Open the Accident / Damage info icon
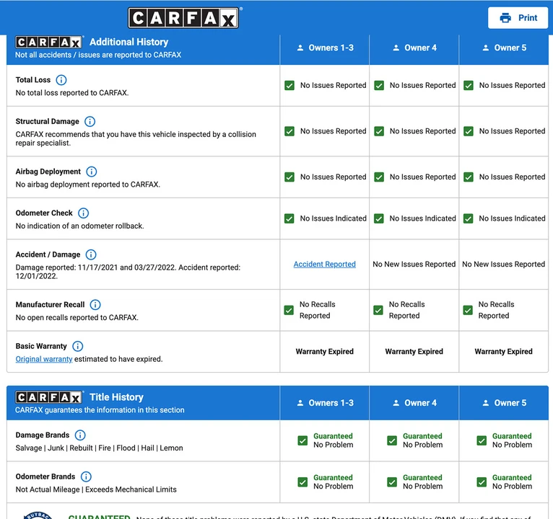The image size is (553, 519). click(91, 254)
